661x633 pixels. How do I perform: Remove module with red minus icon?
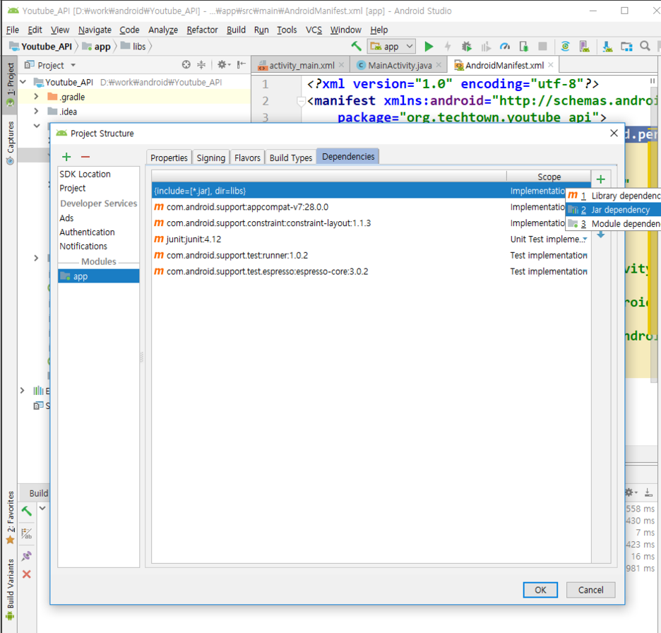click(x=85, y=157)
